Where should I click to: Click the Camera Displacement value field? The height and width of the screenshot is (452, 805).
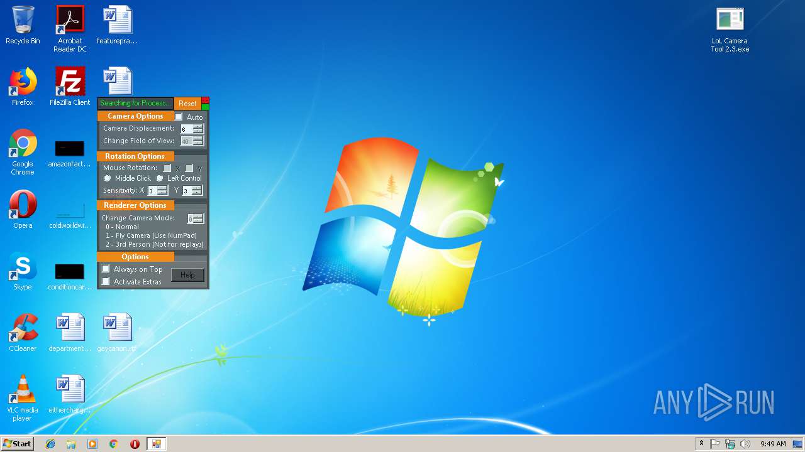coord(187,129)
